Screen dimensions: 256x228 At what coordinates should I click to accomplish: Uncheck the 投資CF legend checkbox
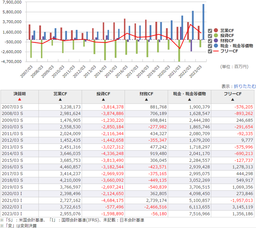pyautogui.click(x=210, y=35)
